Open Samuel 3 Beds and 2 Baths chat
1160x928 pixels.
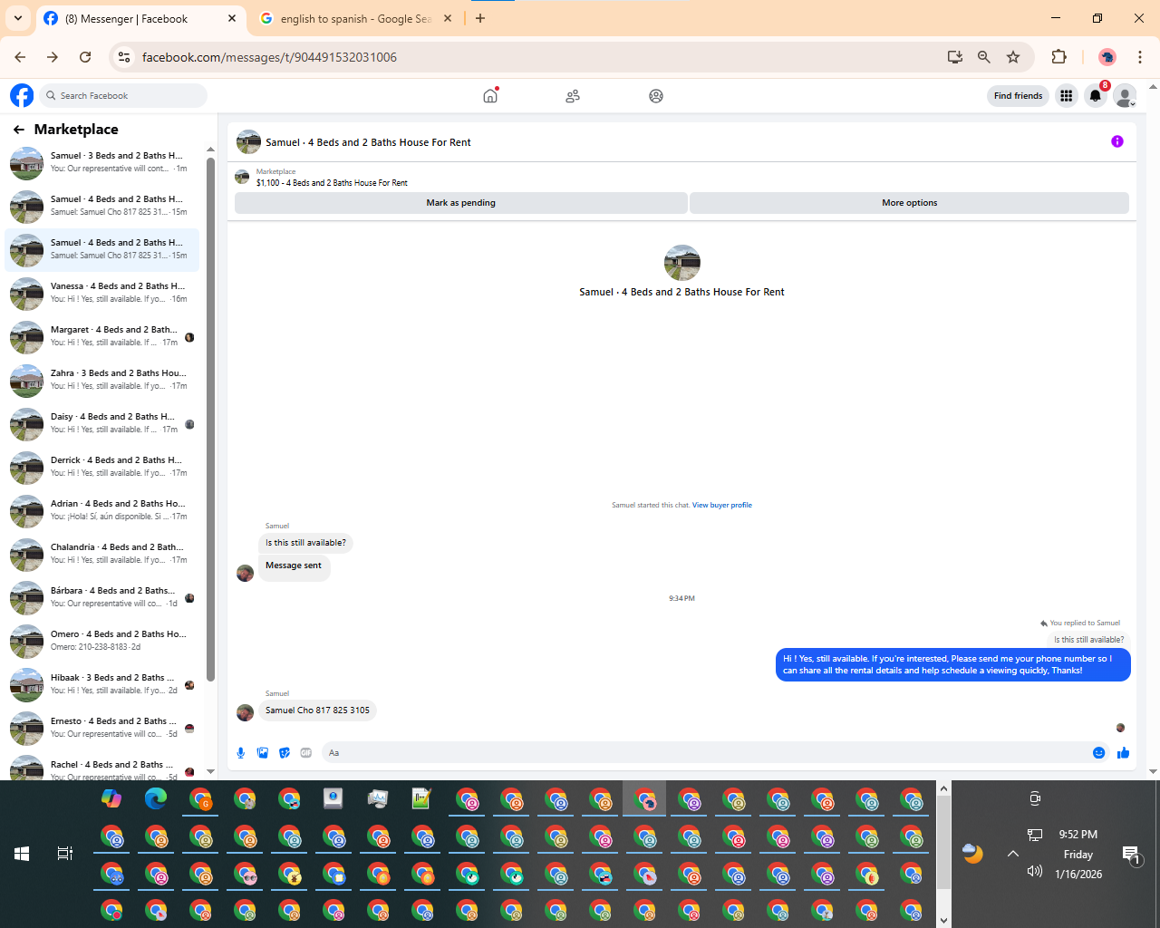[102, 162]
